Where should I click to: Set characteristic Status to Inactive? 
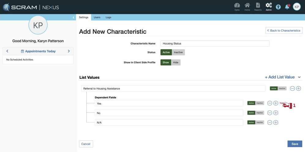[178, 52]
